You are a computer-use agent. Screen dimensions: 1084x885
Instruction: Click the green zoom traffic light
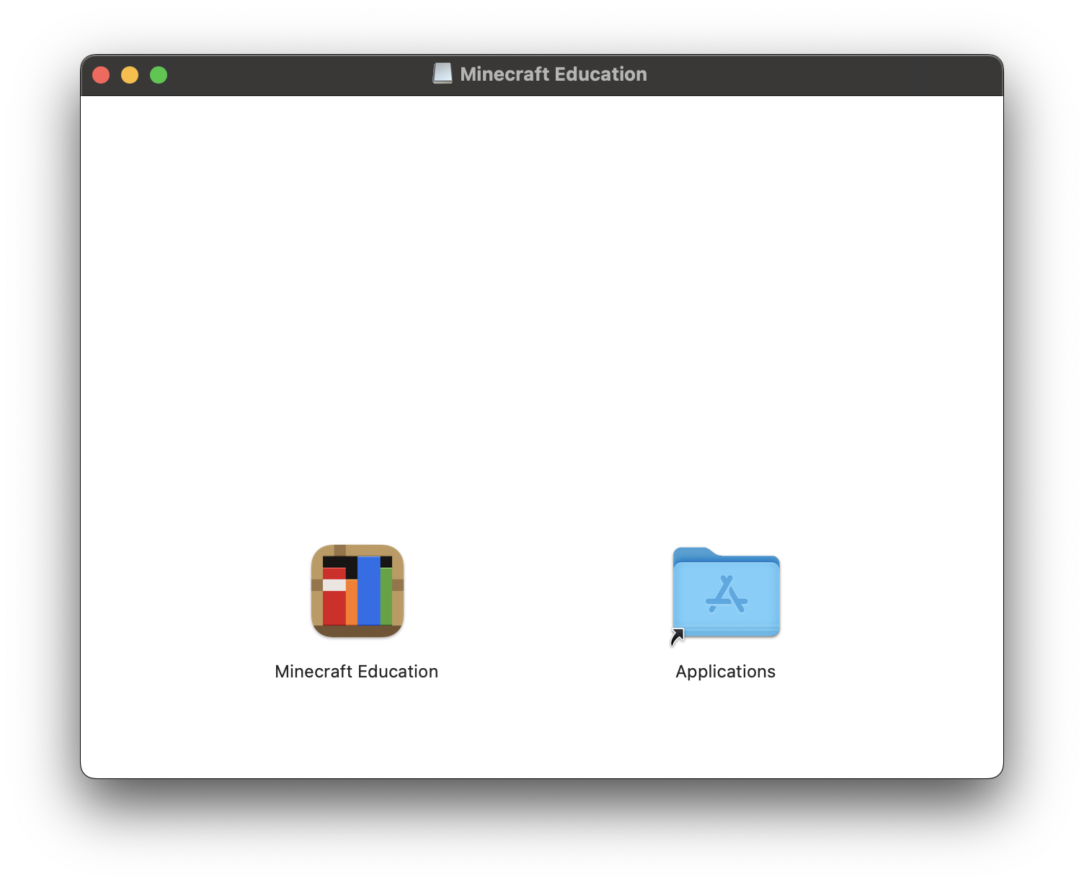click(x=158, y=74)
